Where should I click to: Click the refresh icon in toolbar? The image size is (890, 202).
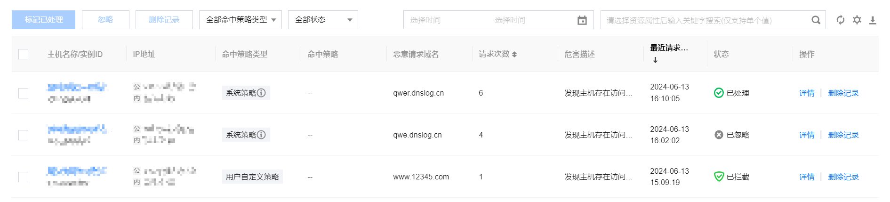[x=840, y=20]
